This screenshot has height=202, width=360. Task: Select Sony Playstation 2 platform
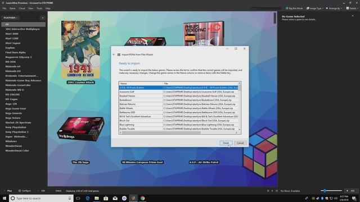(x=17, y=132)
